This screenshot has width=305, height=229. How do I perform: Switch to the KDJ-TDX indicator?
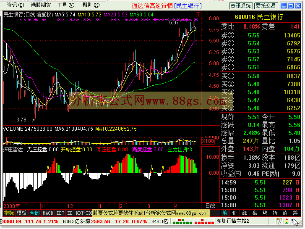click(x=83, y=213)
